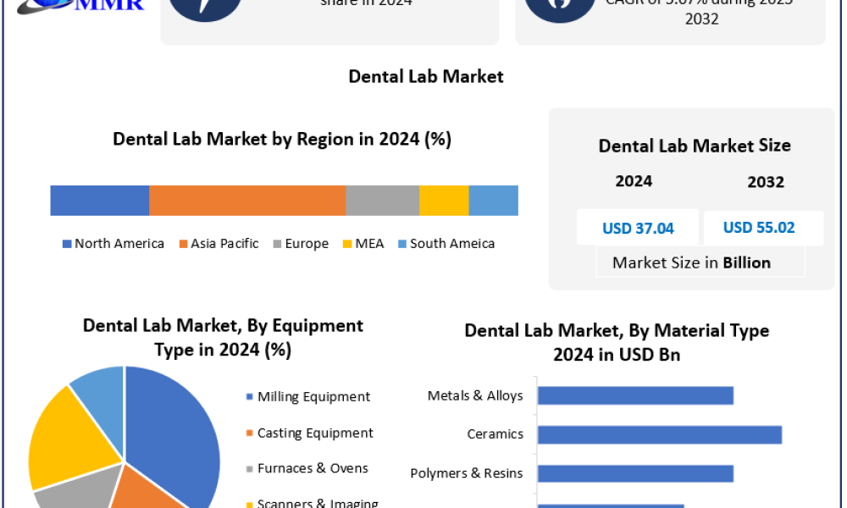The image size is (847, 508).
Task: Click the equipment type pie chart title
Action: point(223,338)
